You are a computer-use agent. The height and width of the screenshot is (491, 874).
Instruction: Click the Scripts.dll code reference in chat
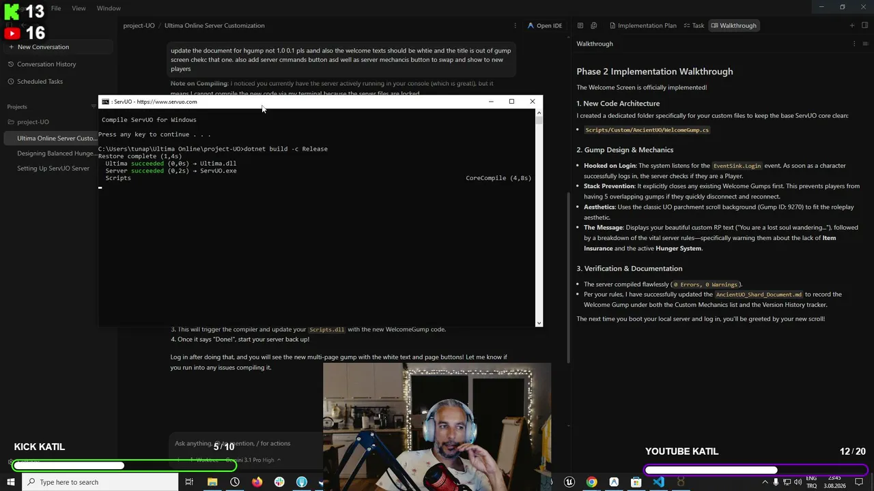tap(326, 329)
